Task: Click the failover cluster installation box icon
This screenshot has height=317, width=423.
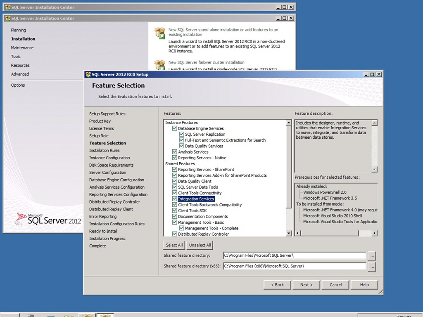Action: click(x=160, y=64)
